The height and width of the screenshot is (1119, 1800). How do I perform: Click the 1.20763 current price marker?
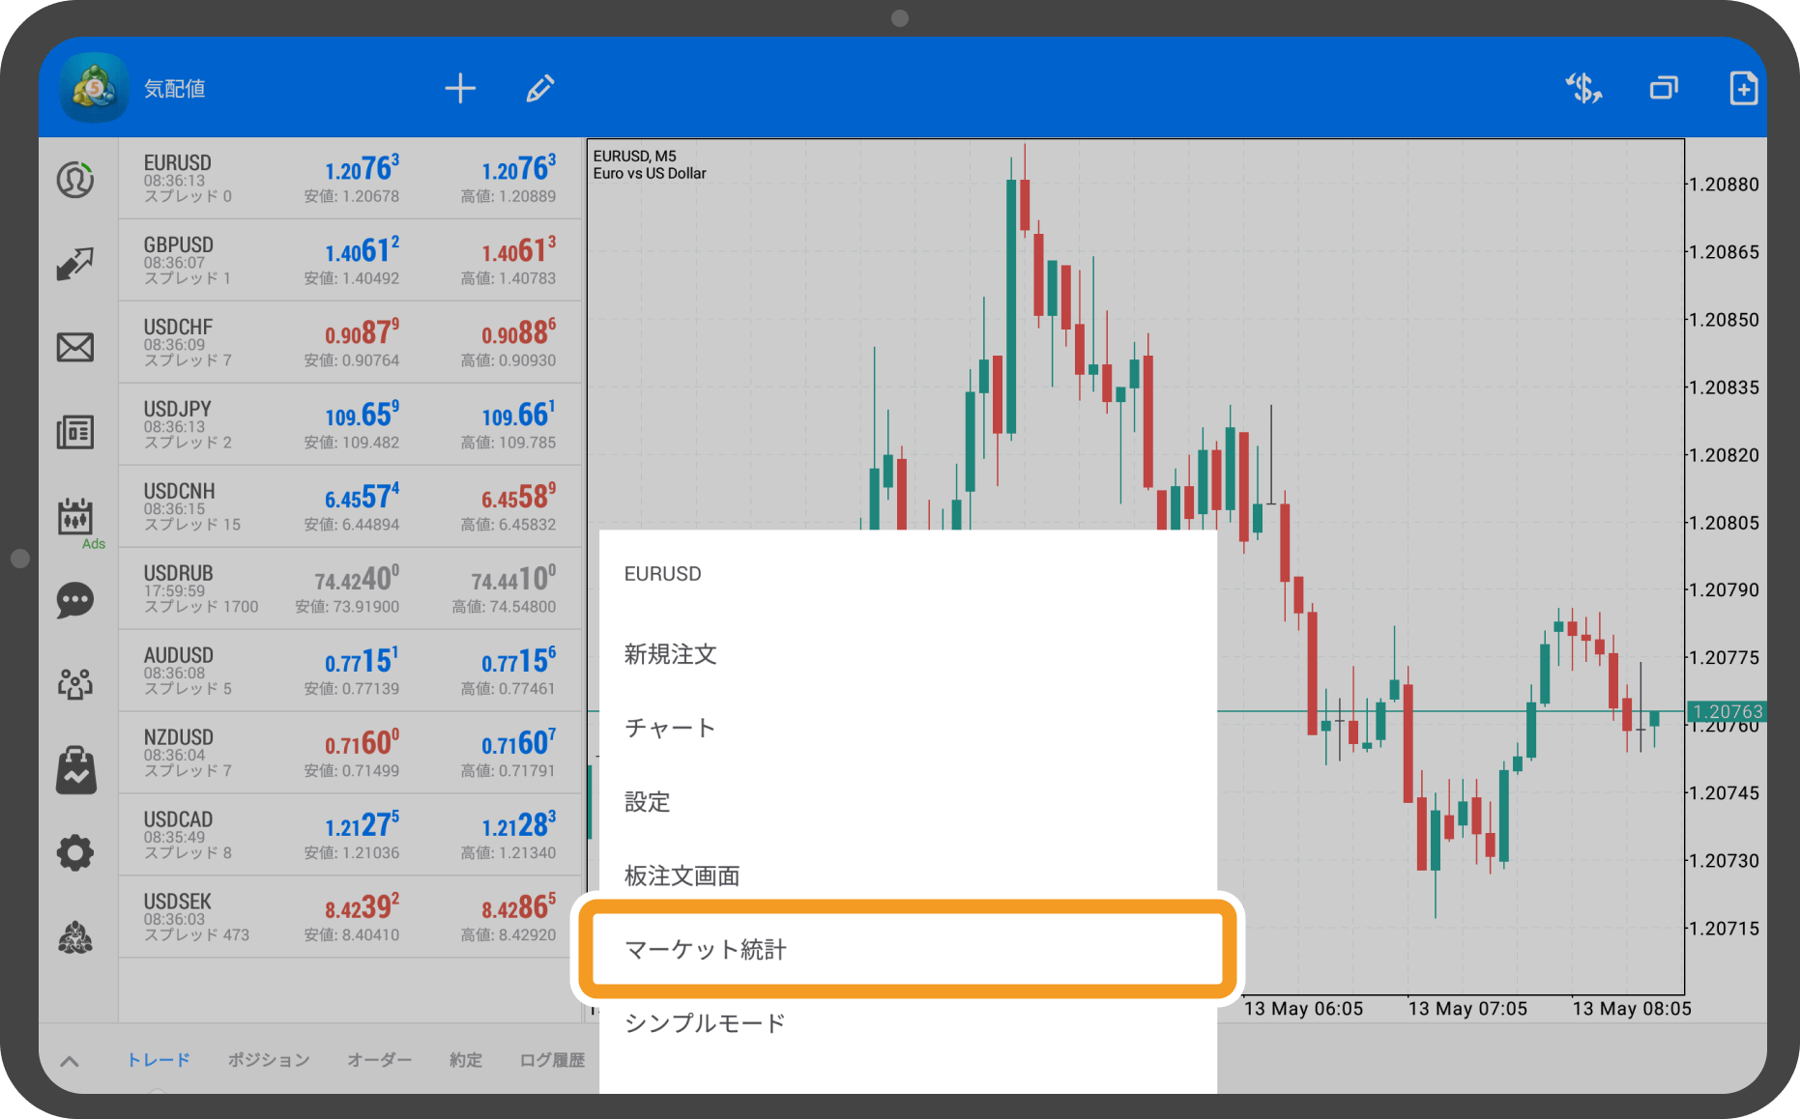1727,712
